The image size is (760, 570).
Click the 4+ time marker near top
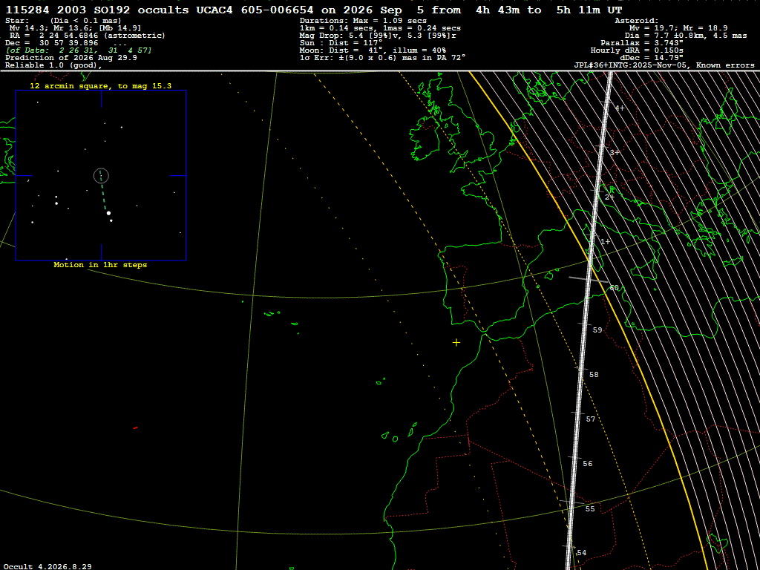pyautogui.click(x=620, y=108)
